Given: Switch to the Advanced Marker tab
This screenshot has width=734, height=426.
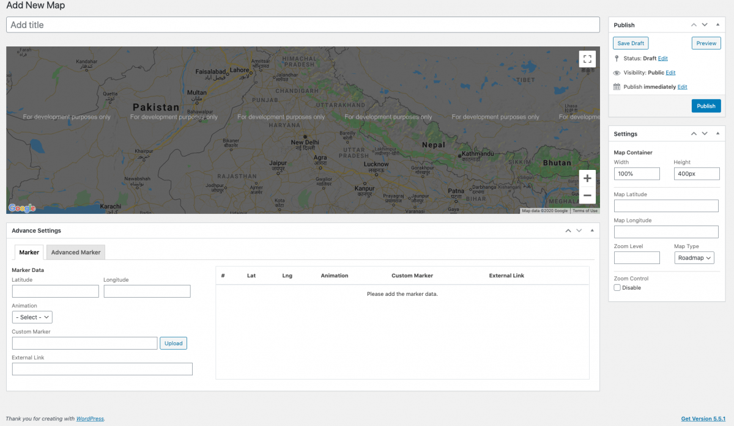Looking at the screenshot, I should (75, 252).
